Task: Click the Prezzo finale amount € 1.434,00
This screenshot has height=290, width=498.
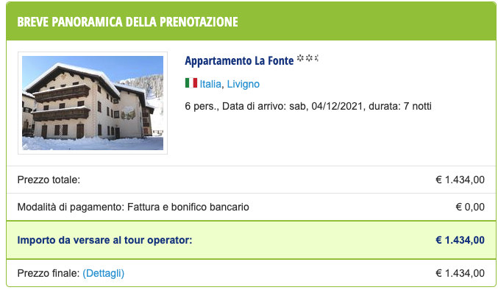Action: [460, 273]
